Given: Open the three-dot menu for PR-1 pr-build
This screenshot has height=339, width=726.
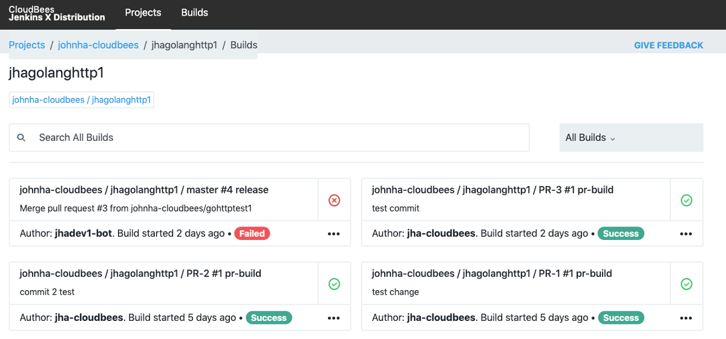Looking at the screenshot, I should coord(685,318).
